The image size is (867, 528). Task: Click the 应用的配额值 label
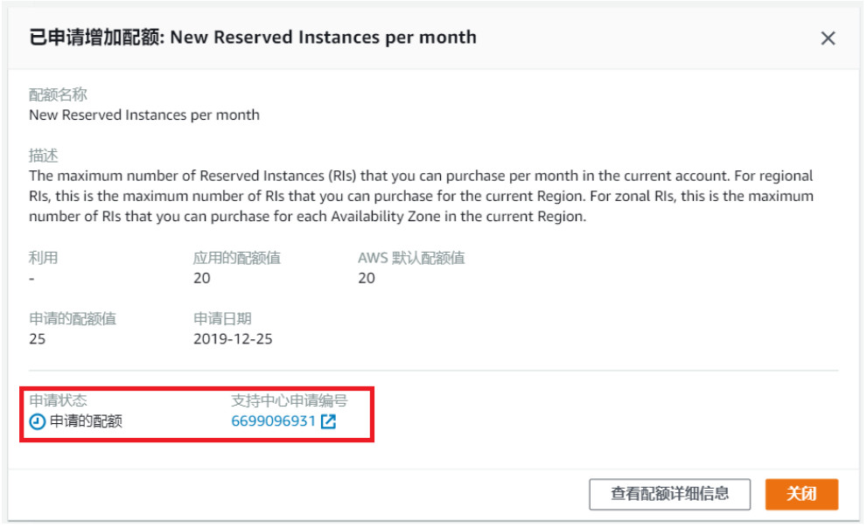click(237, 257)
